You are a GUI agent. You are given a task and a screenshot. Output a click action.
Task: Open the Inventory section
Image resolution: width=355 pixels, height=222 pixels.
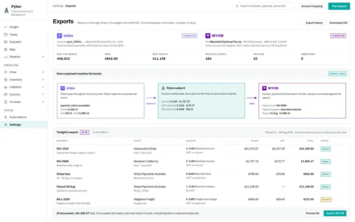point(24,80)
